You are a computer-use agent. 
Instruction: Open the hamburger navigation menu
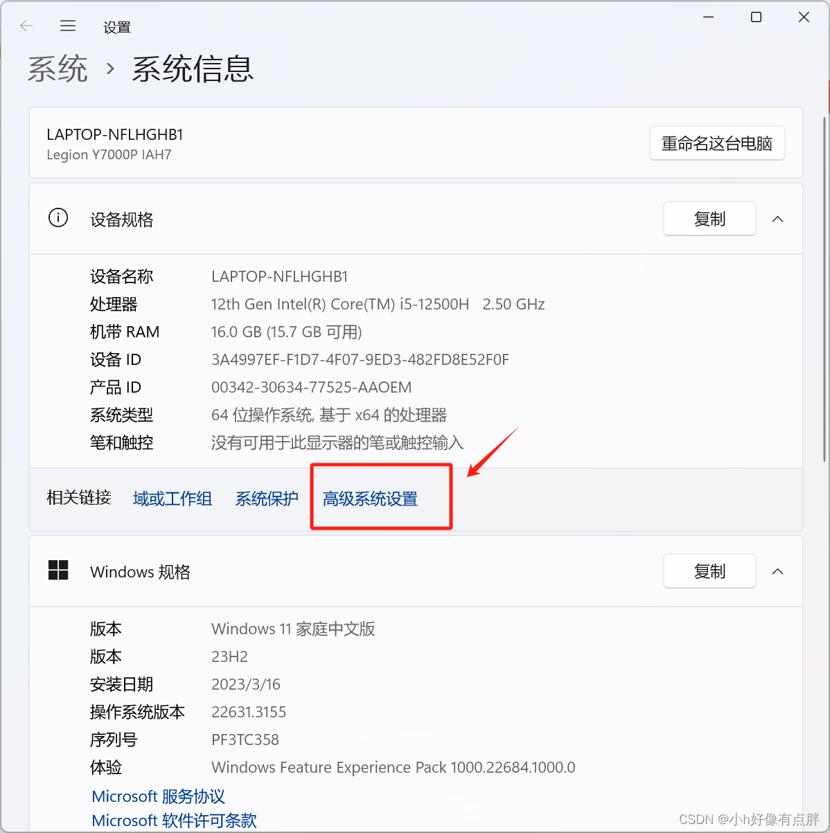(x=68, y=26)
